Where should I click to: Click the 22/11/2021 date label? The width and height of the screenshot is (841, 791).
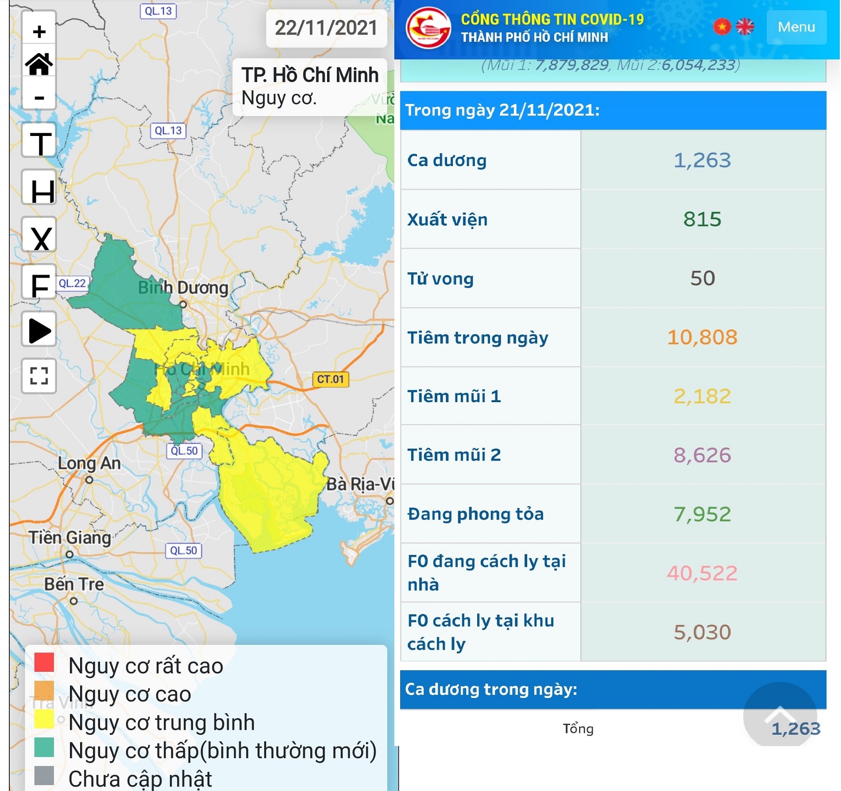pos(326,28)
